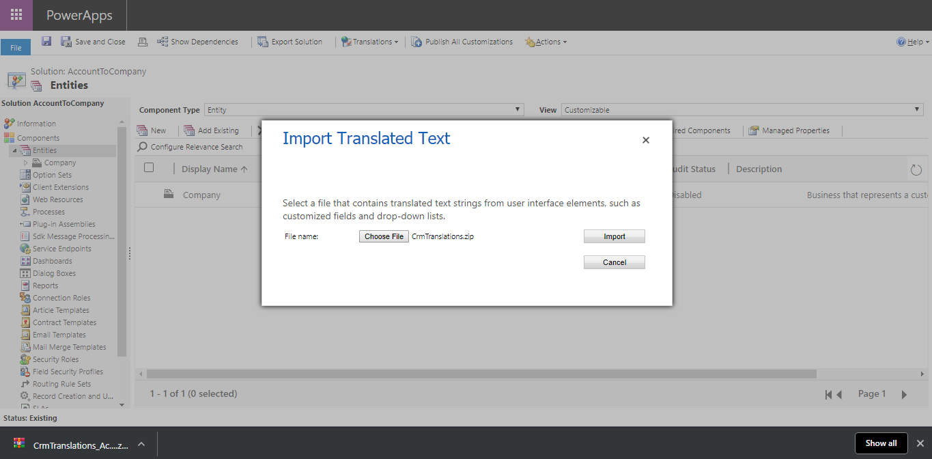Show Dependencies for the solution
Viewport: 932px width, 459px height.
197,42
